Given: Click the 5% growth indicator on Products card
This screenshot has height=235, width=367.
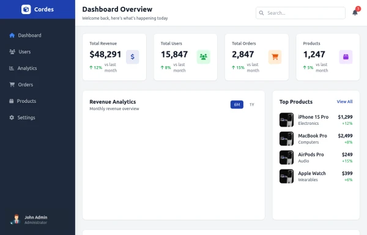Looking at the screenshot, I should 308,67.
